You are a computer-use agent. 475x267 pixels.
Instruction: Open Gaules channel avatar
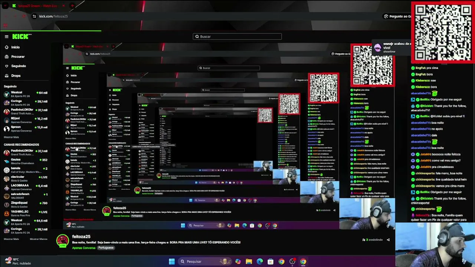6,161
